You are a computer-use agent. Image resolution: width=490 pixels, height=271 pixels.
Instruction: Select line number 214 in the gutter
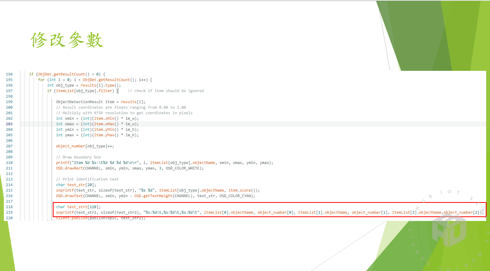[x=9, y=185]
